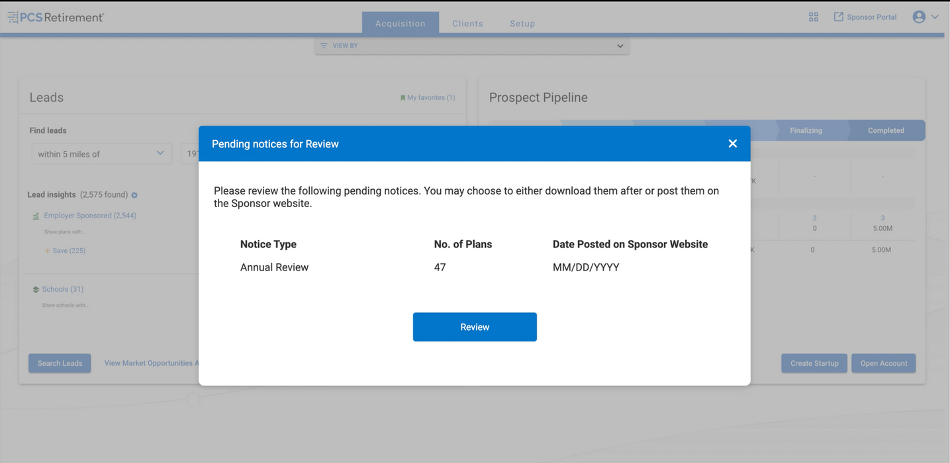Click the Create Startup button
Image resolution: width=950 pixels, height=463 pixels.
(x=814, y=363)
